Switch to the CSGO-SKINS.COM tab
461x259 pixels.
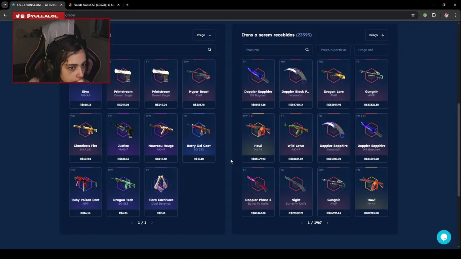(x=37, y=5)
